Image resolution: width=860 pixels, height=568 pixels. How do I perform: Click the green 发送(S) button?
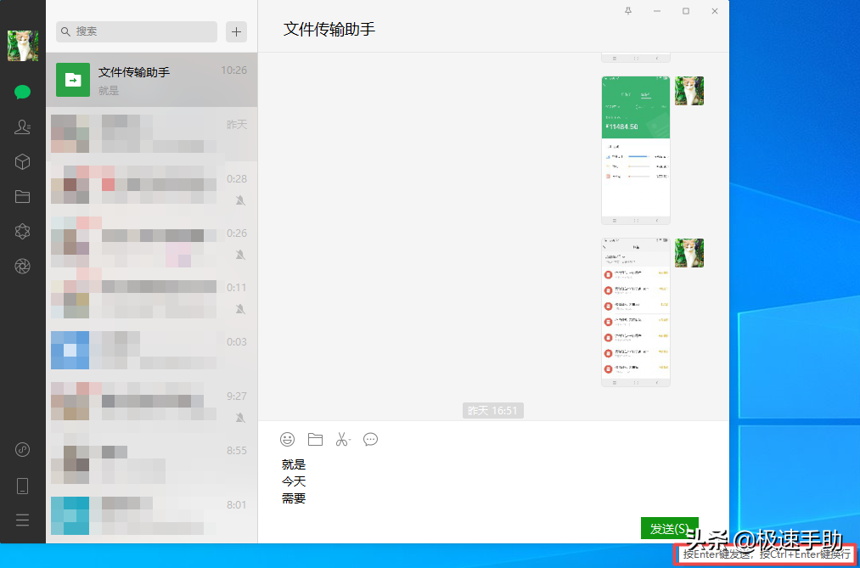pos(669,528)
